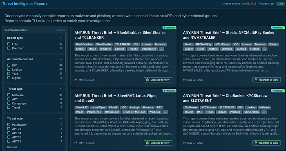The image size is (286, 151).
Task: Click Upgrade to view on SheetRAT report
Action: (x=158, y=143)
